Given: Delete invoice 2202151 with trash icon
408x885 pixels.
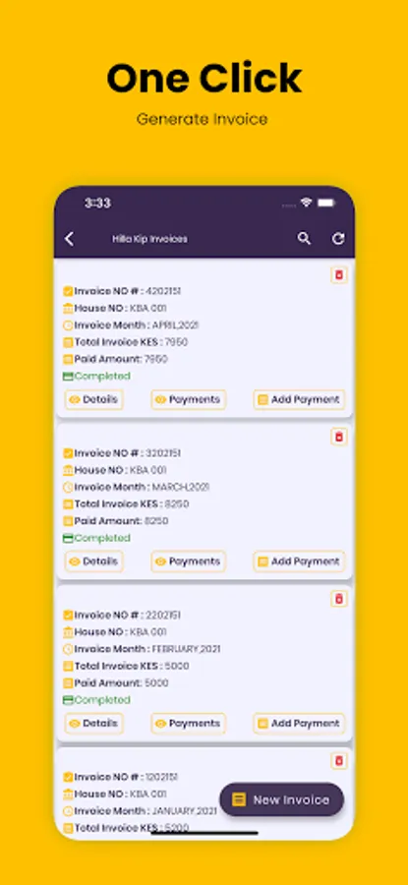Looking at the screenshot, I should pos(339,599).
